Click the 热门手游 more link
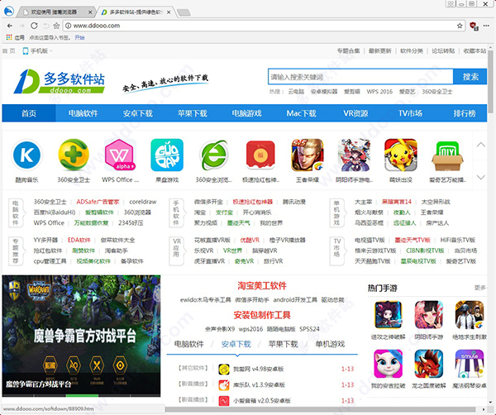This screenshot has height=415, width=496. [x=480, y=288]
